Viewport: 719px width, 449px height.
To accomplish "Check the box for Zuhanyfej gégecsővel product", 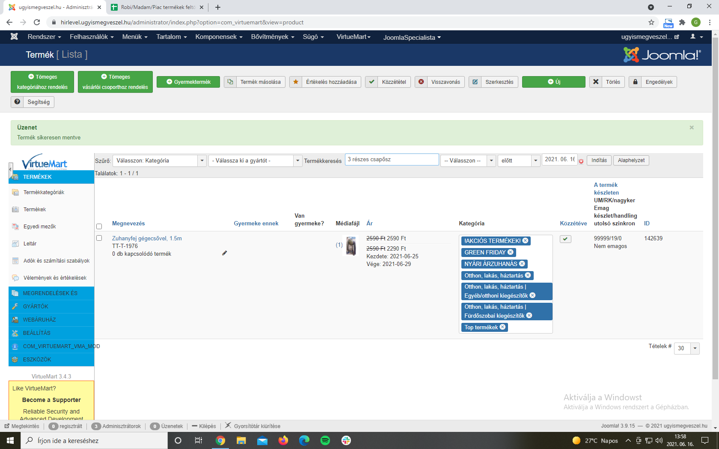I will pyautogui.click(x=99, y=238).
